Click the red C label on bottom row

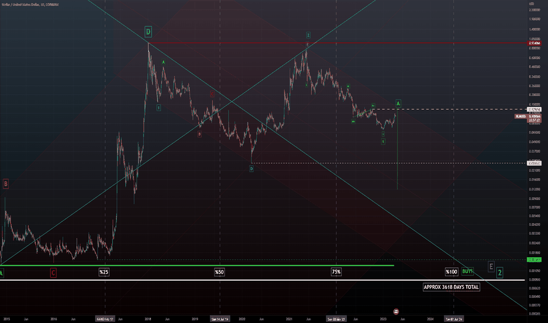pyautogui.click(x=53, y=272)
